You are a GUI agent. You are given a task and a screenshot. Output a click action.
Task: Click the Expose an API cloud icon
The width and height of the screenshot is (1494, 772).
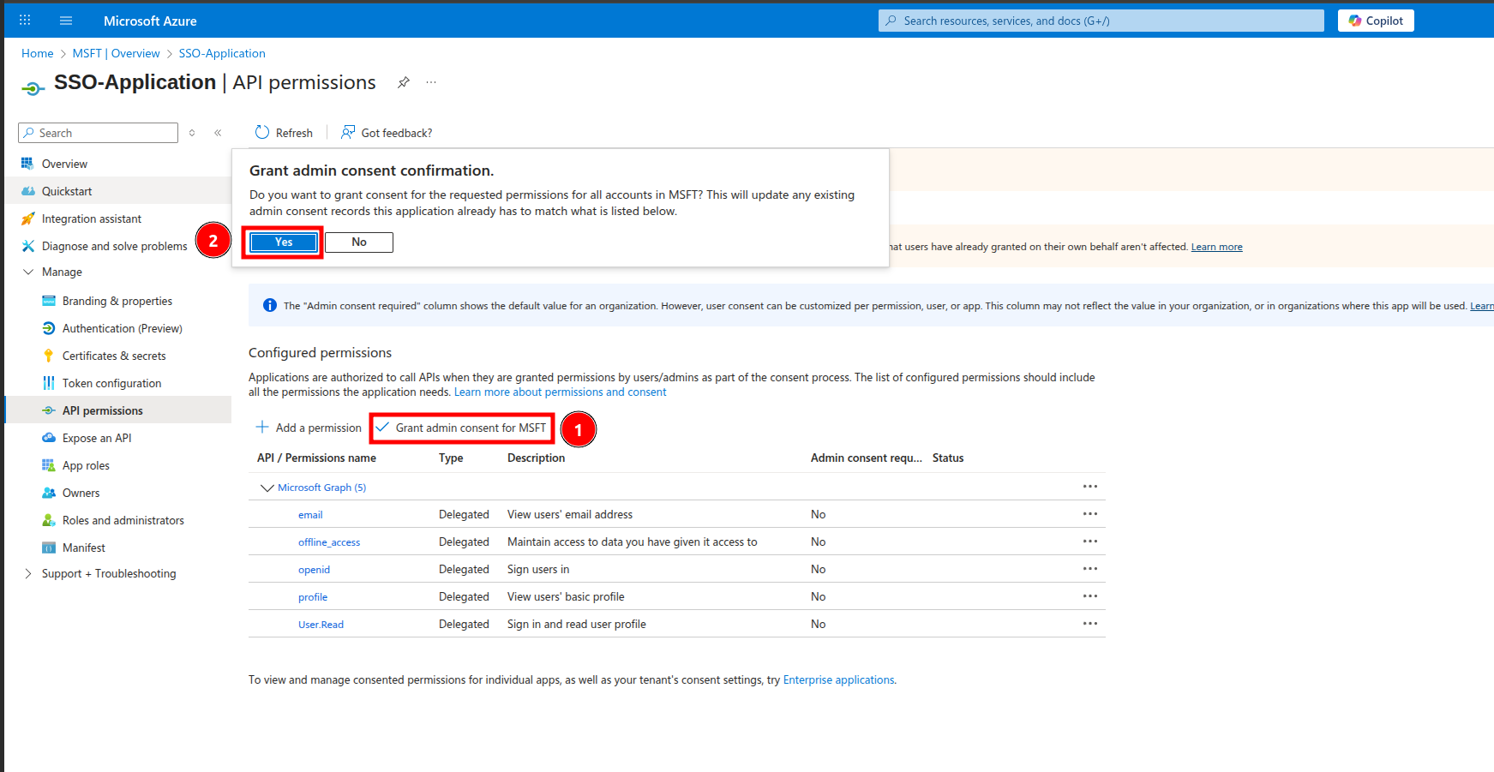(49, 438)
